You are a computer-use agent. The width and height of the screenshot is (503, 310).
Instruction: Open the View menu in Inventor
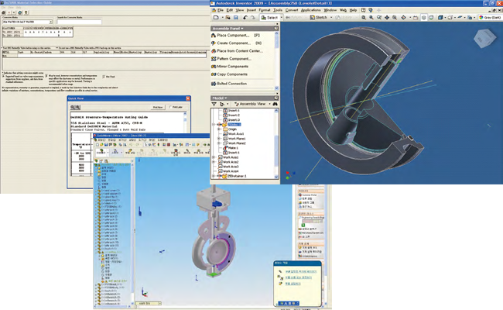click(240, 10)
